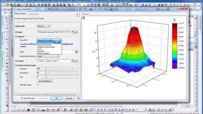Viewport: 203px width, 114px height.
Task: Click the settings pane horizontal scrollbar
Action: (47, 94)
